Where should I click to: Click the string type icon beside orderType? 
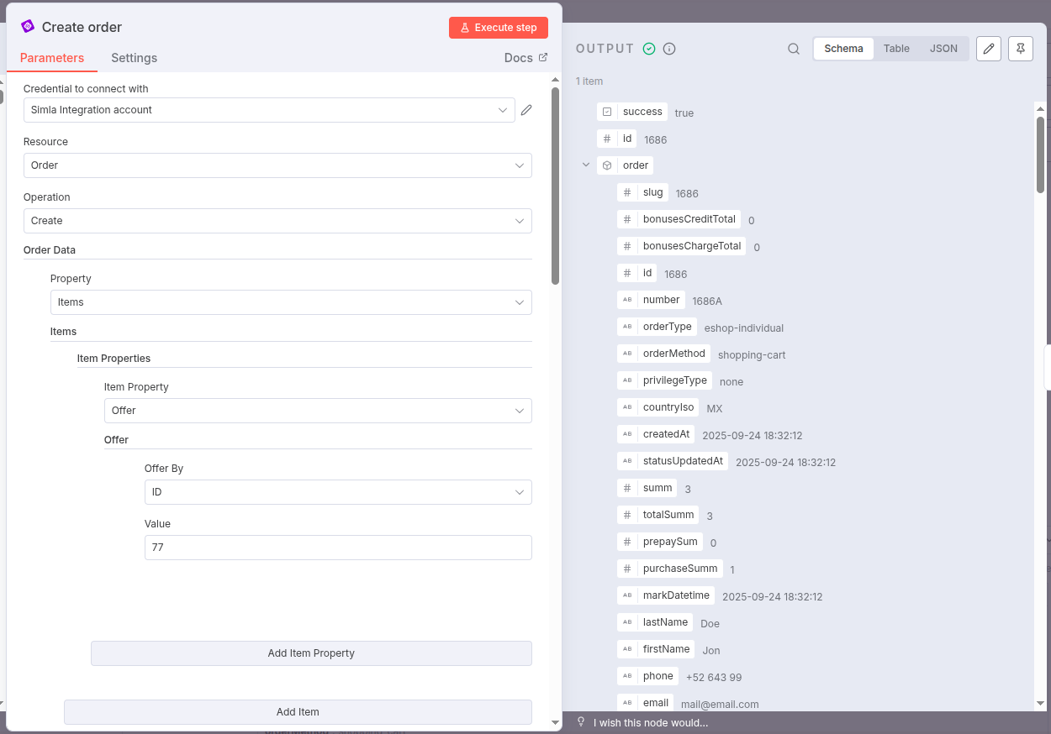pyautogui.click(x=627, y=327)
